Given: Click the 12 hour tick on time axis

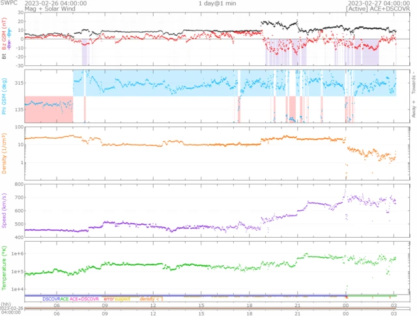Looking at the screenshot, I should tap(153, 304).
